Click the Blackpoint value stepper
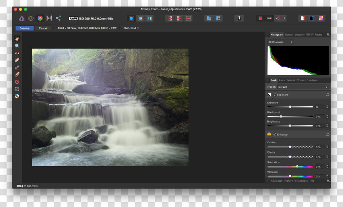 point(327,117)
